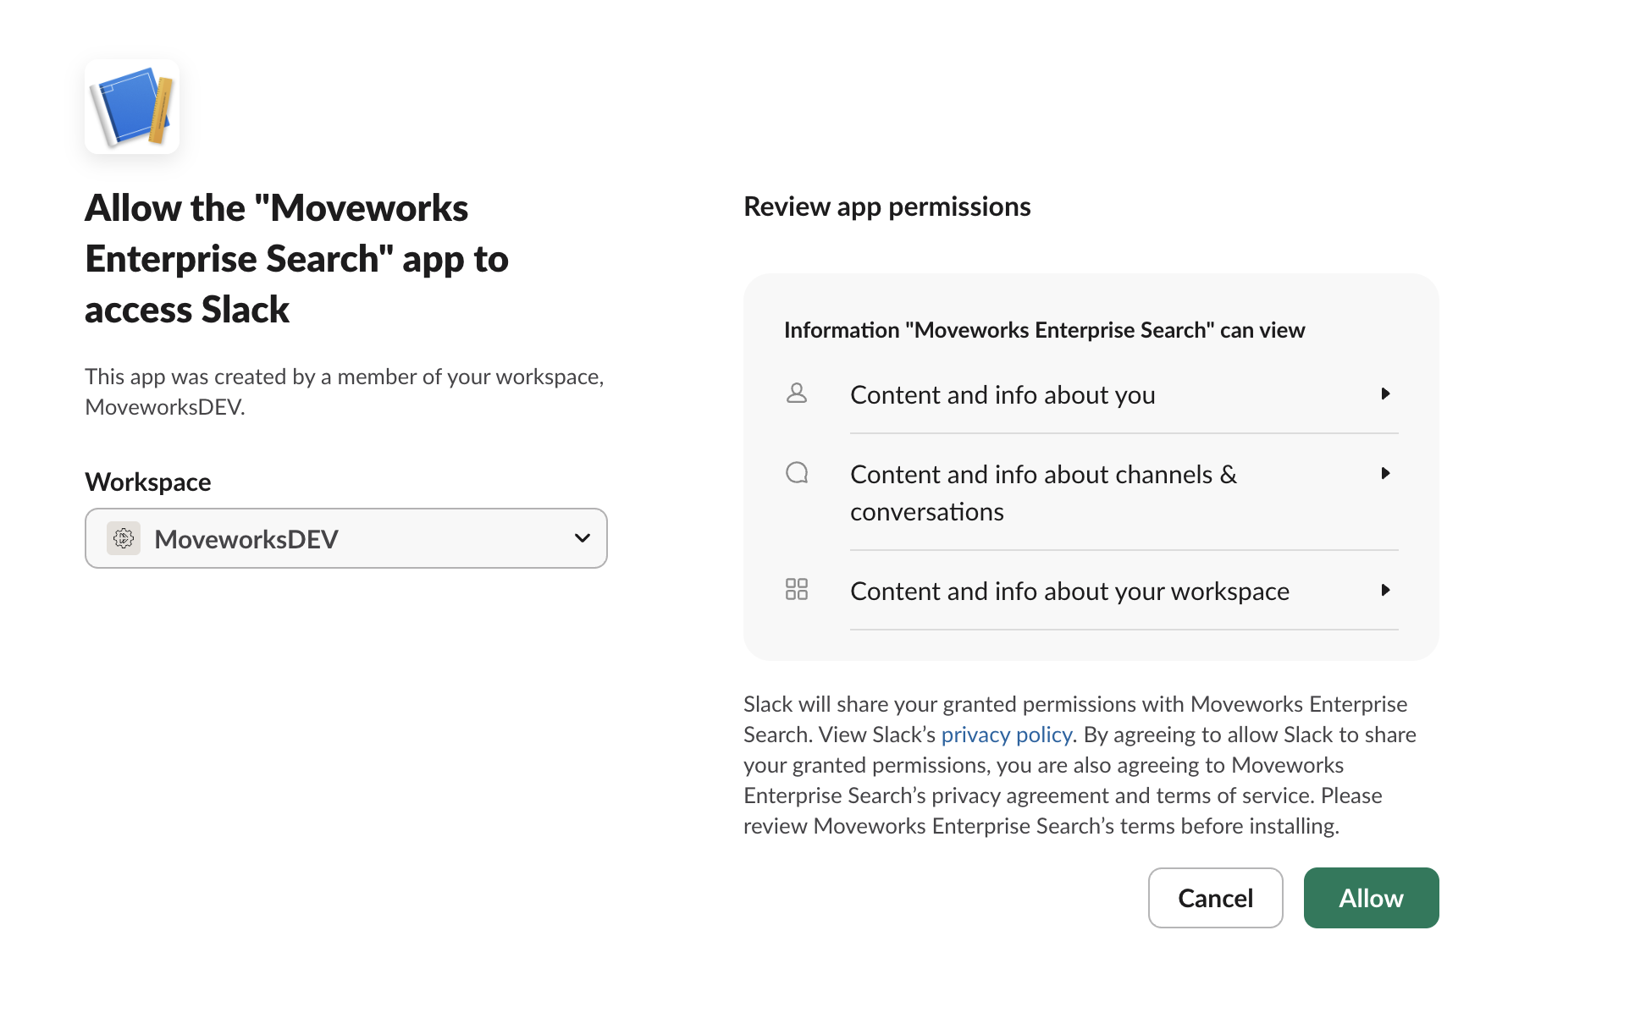1646x1024 pixels.
Task: Expand the channels & conversations disclosure triangle
Action: click(x=1385, y=473)
